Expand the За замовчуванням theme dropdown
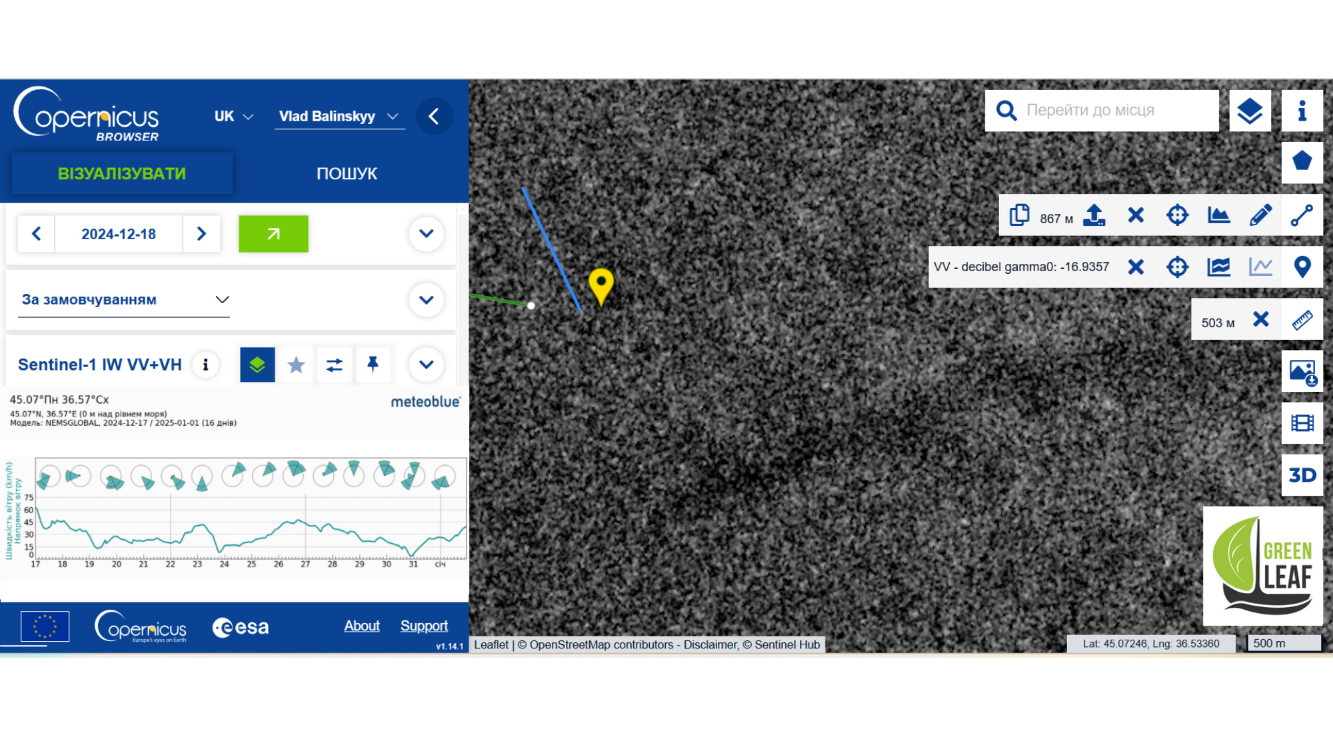 124,300
